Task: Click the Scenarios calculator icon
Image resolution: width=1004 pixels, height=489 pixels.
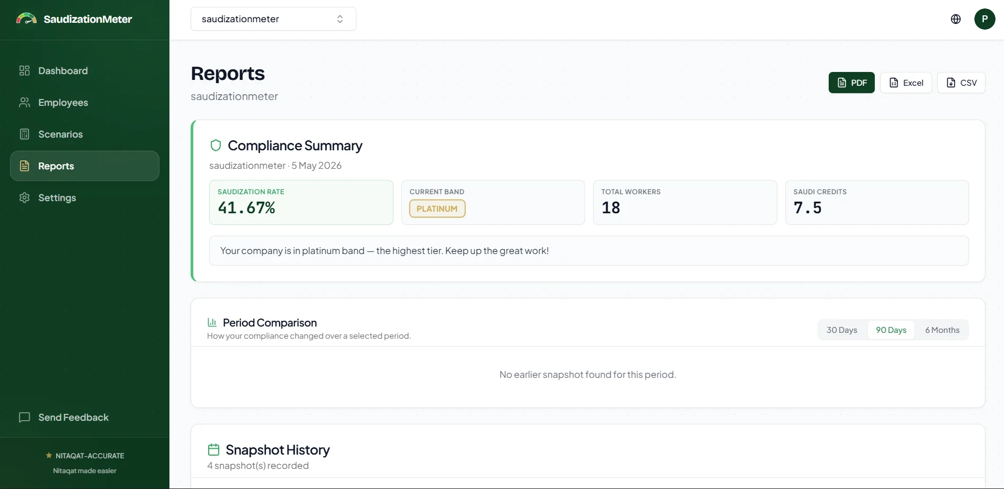Action: tap(24, 134)
